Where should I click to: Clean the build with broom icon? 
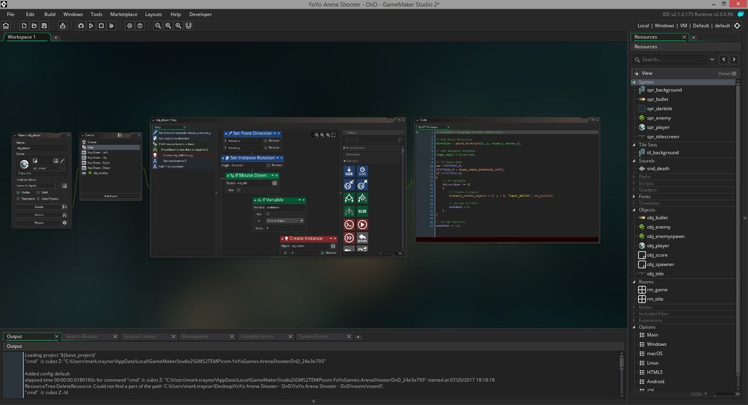[111, 26]
